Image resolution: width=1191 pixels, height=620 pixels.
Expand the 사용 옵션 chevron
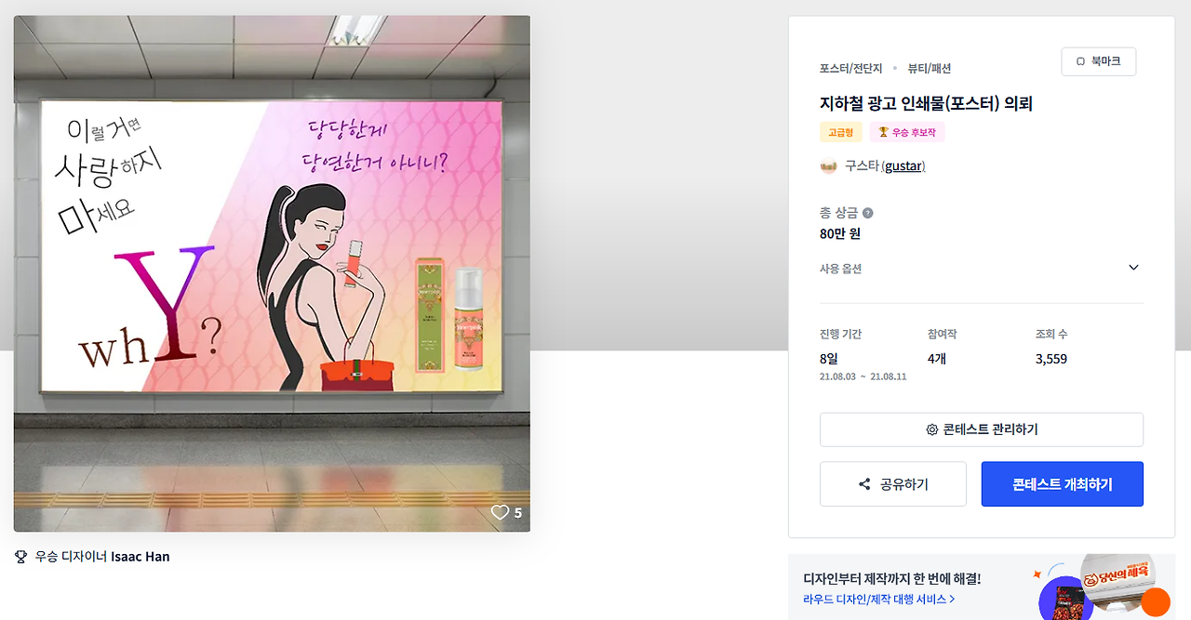click(x=1133, y=268)
